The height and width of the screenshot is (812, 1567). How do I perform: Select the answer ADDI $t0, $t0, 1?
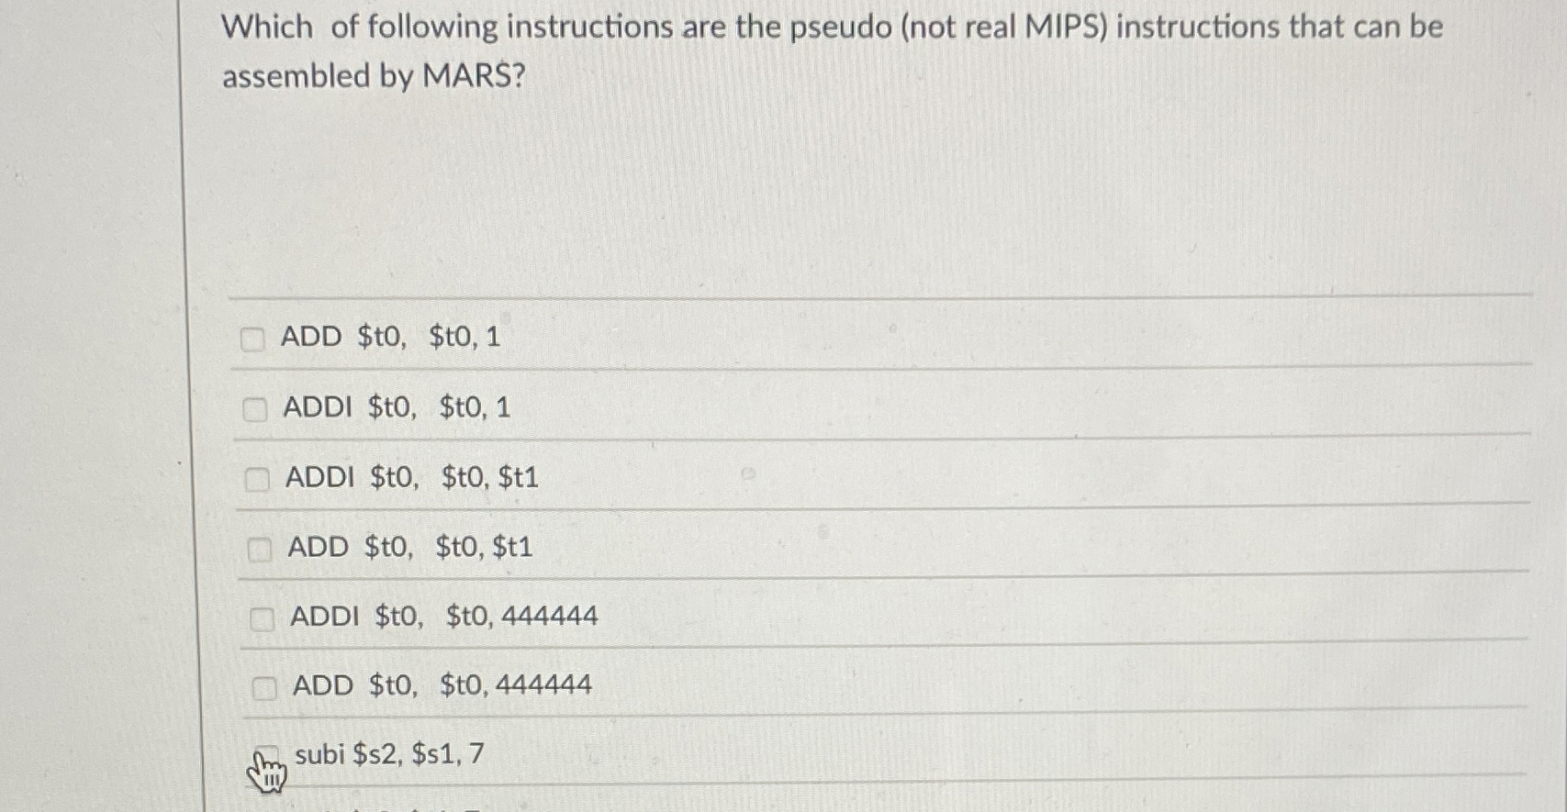click(x=399, y=407)
